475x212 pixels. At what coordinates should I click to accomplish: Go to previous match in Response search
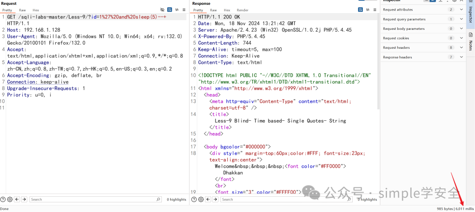click(208, 199)
